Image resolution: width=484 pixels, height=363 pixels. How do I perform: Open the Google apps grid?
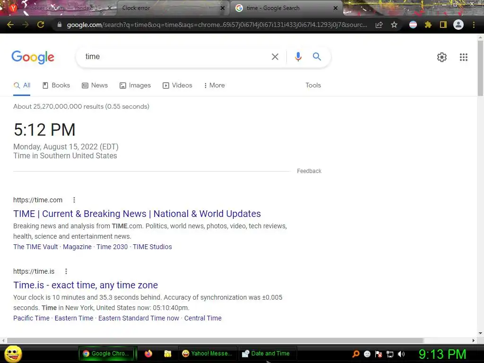click(464, 57)
